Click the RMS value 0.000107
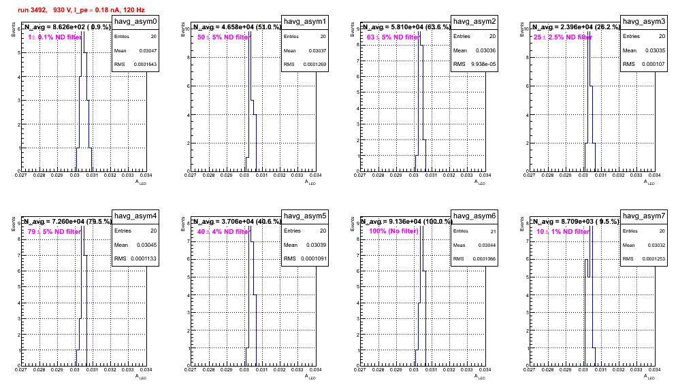This screenshot has width=678, height=389. point(653,64)
